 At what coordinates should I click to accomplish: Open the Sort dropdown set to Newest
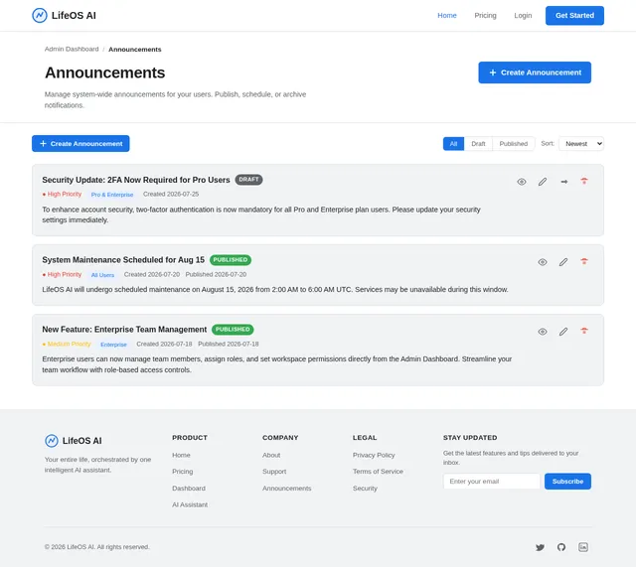581,143
